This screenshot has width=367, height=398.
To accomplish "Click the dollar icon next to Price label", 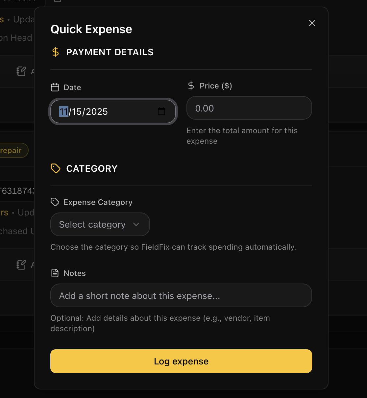I will [x=191, y=86].
